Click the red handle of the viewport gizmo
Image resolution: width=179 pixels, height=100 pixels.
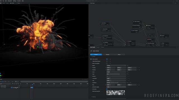tap(46, 47)
